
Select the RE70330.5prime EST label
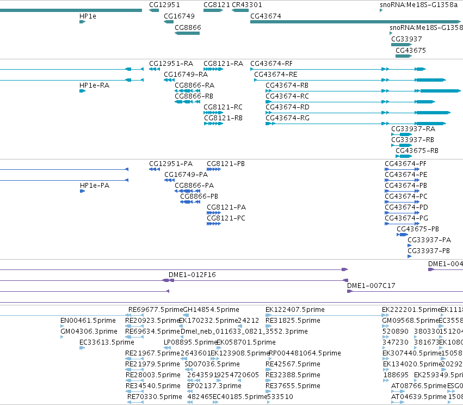155,397
